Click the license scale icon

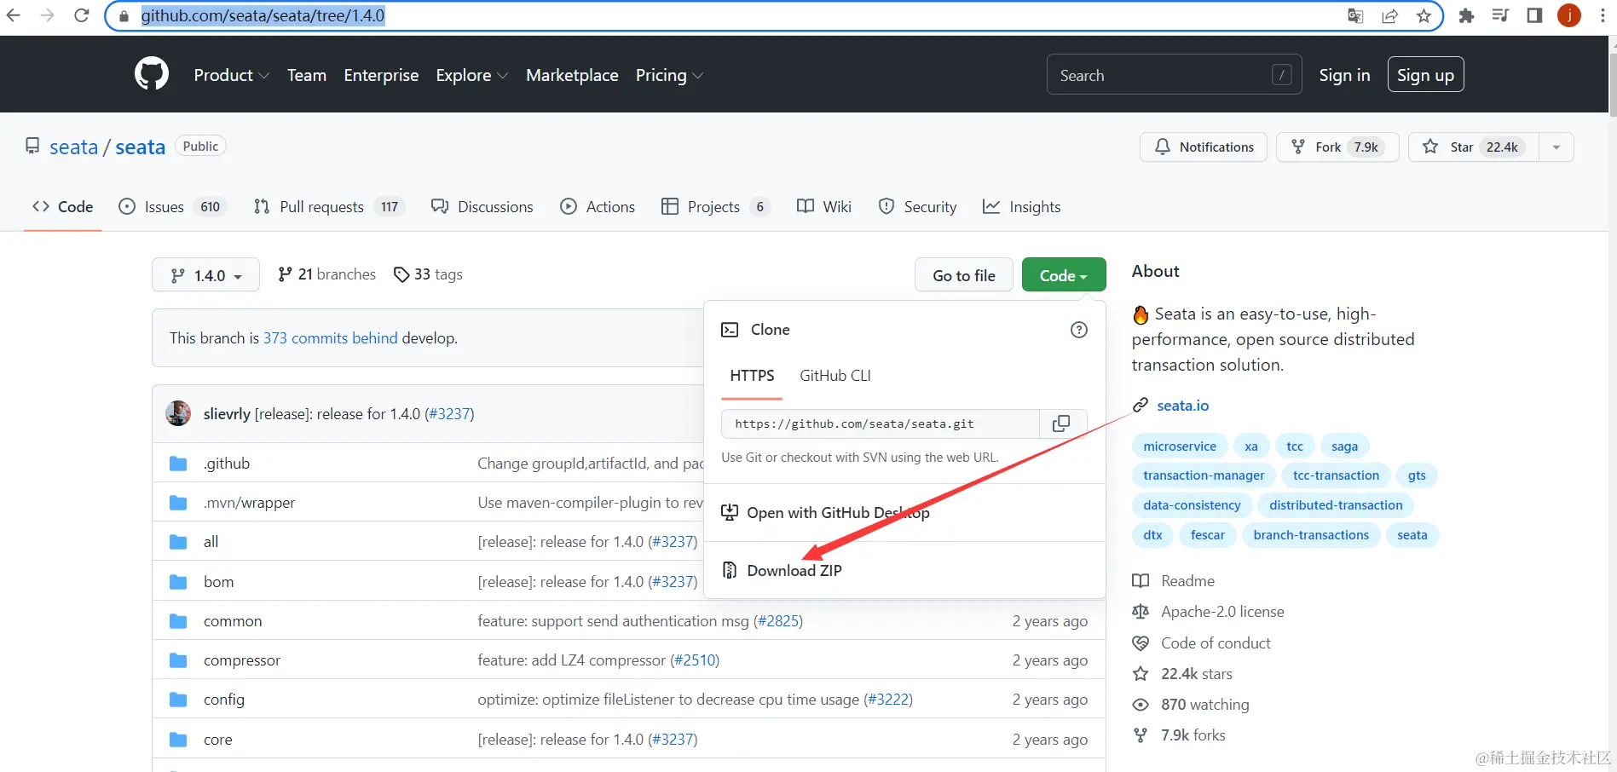point(1141,612)
